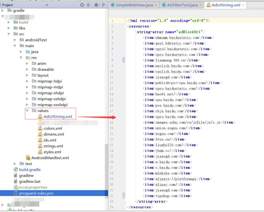Screen dimensions: 264x212
Task: Click on item text vipshop.com
Action: [x=167, y=196]
